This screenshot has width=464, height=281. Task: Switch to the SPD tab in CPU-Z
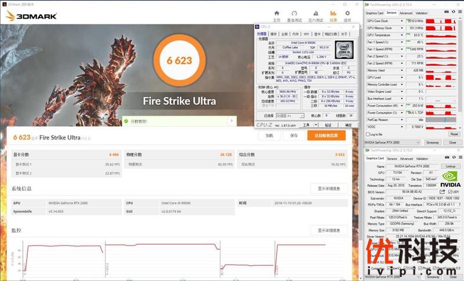[306, 34]
